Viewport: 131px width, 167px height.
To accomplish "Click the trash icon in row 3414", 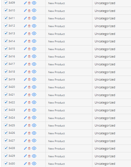I will pos(29,41).
